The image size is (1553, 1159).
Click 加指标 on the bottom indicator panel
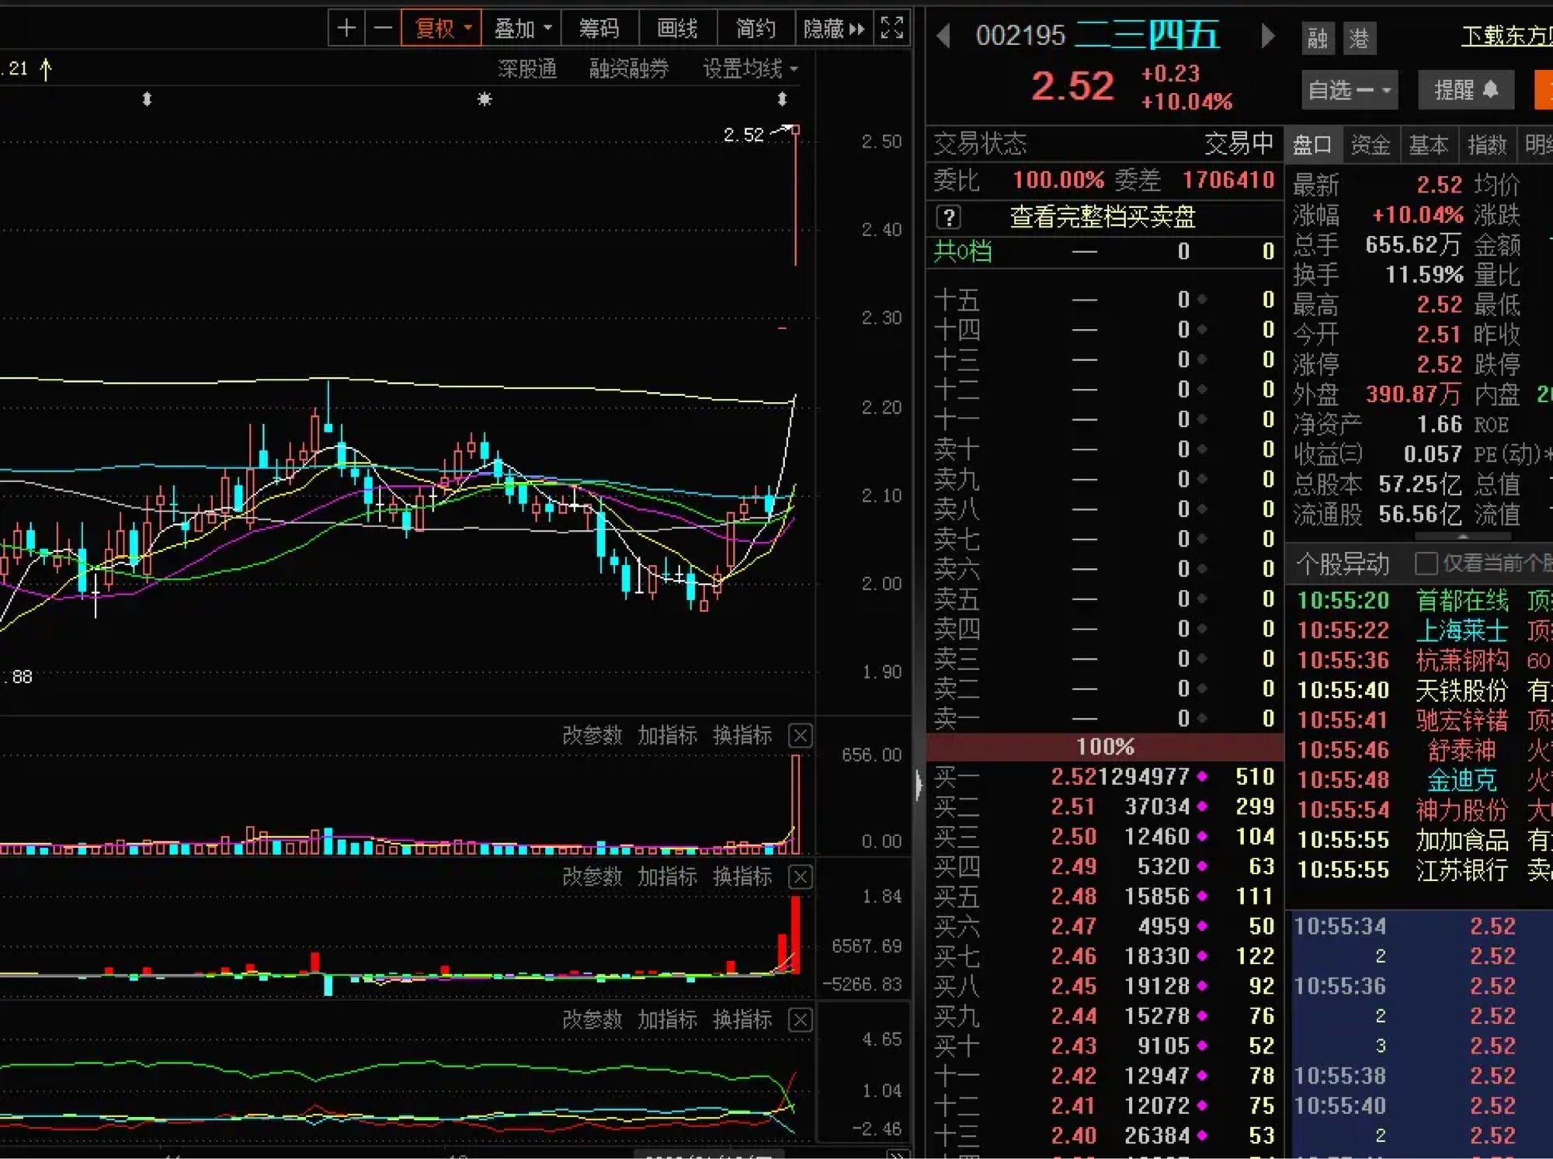tap(667, 1020)
